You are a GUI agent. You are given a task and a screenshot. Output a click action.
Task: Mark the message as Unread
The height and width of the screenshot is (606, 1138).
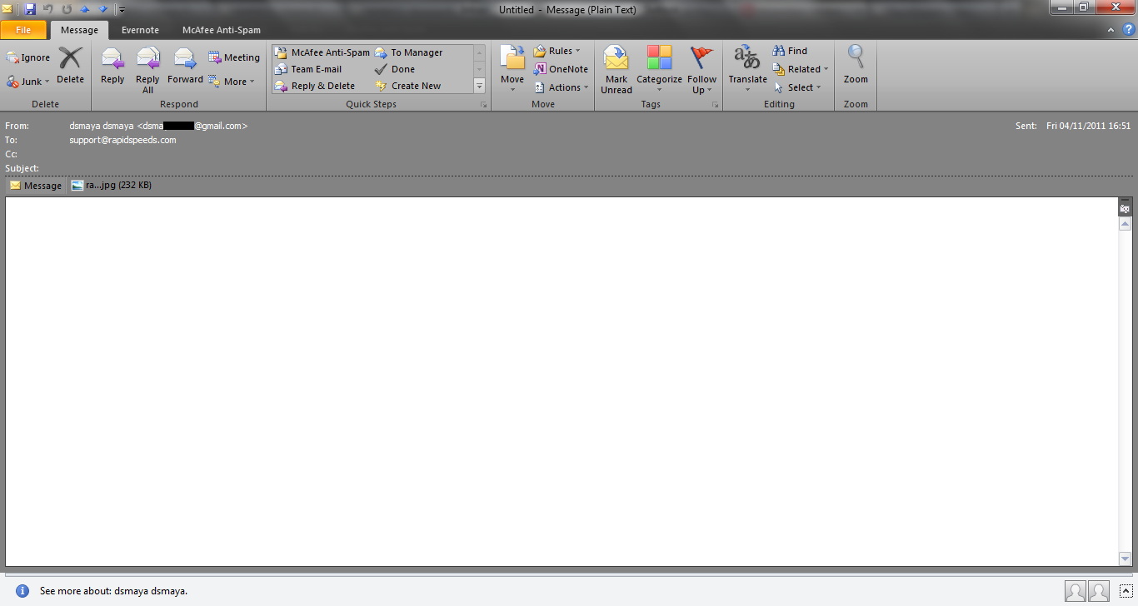616,70
